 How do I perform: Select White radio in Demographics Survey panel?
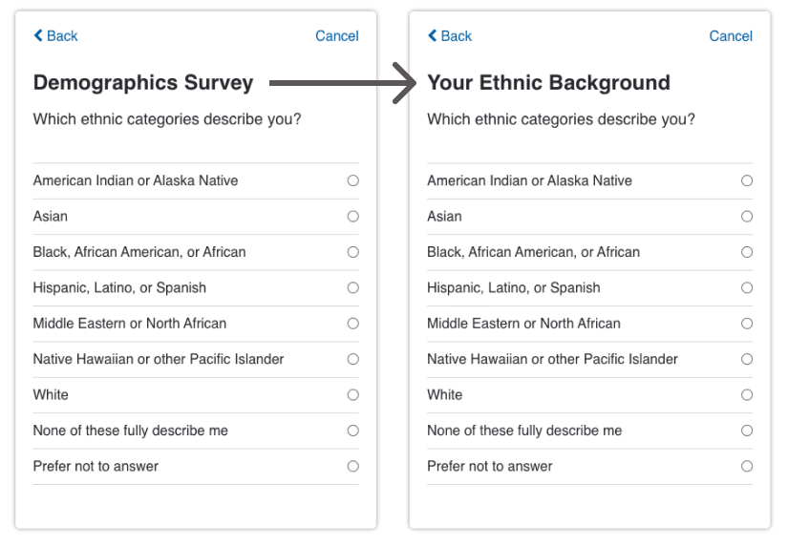click(x=353, y=394)
